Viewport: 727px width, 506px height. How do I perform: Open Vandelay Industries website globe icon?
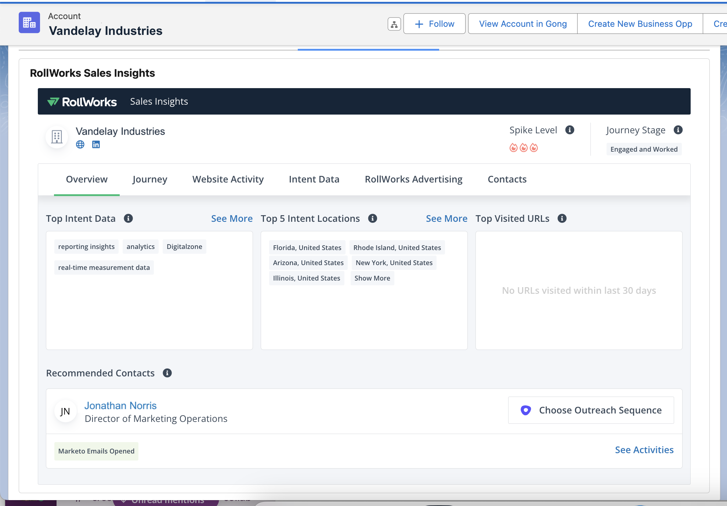coord(80,145)
